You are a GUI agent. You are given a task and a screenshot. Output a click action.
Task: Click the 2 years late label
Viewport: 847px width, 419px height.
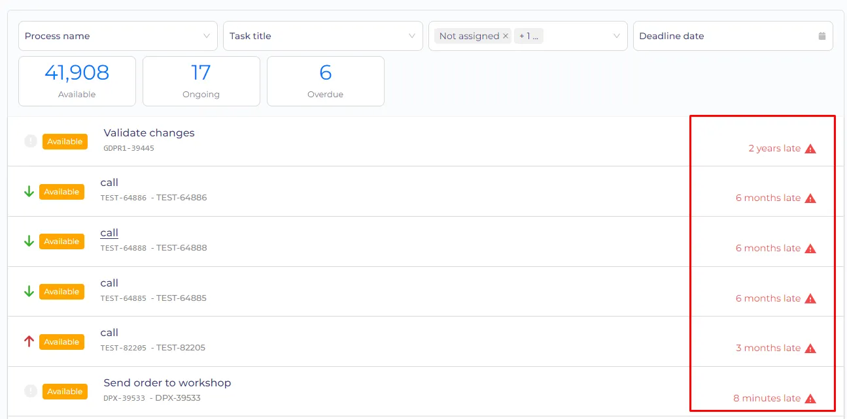pyautogui.click(x=774, y=148)
